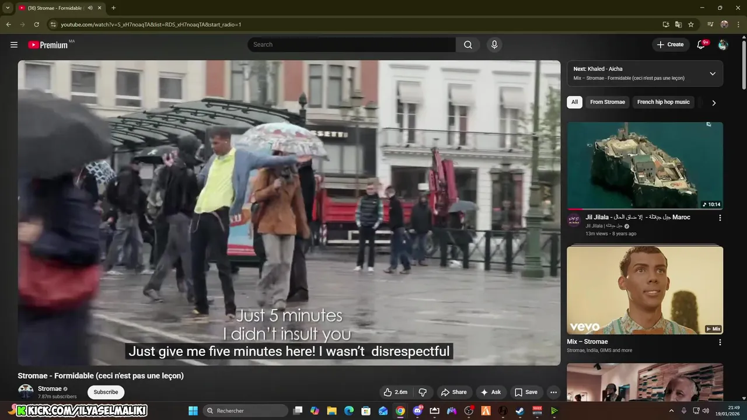View site information icon in address bar
The width and height of the screenshot is (747, 420).
53,24
